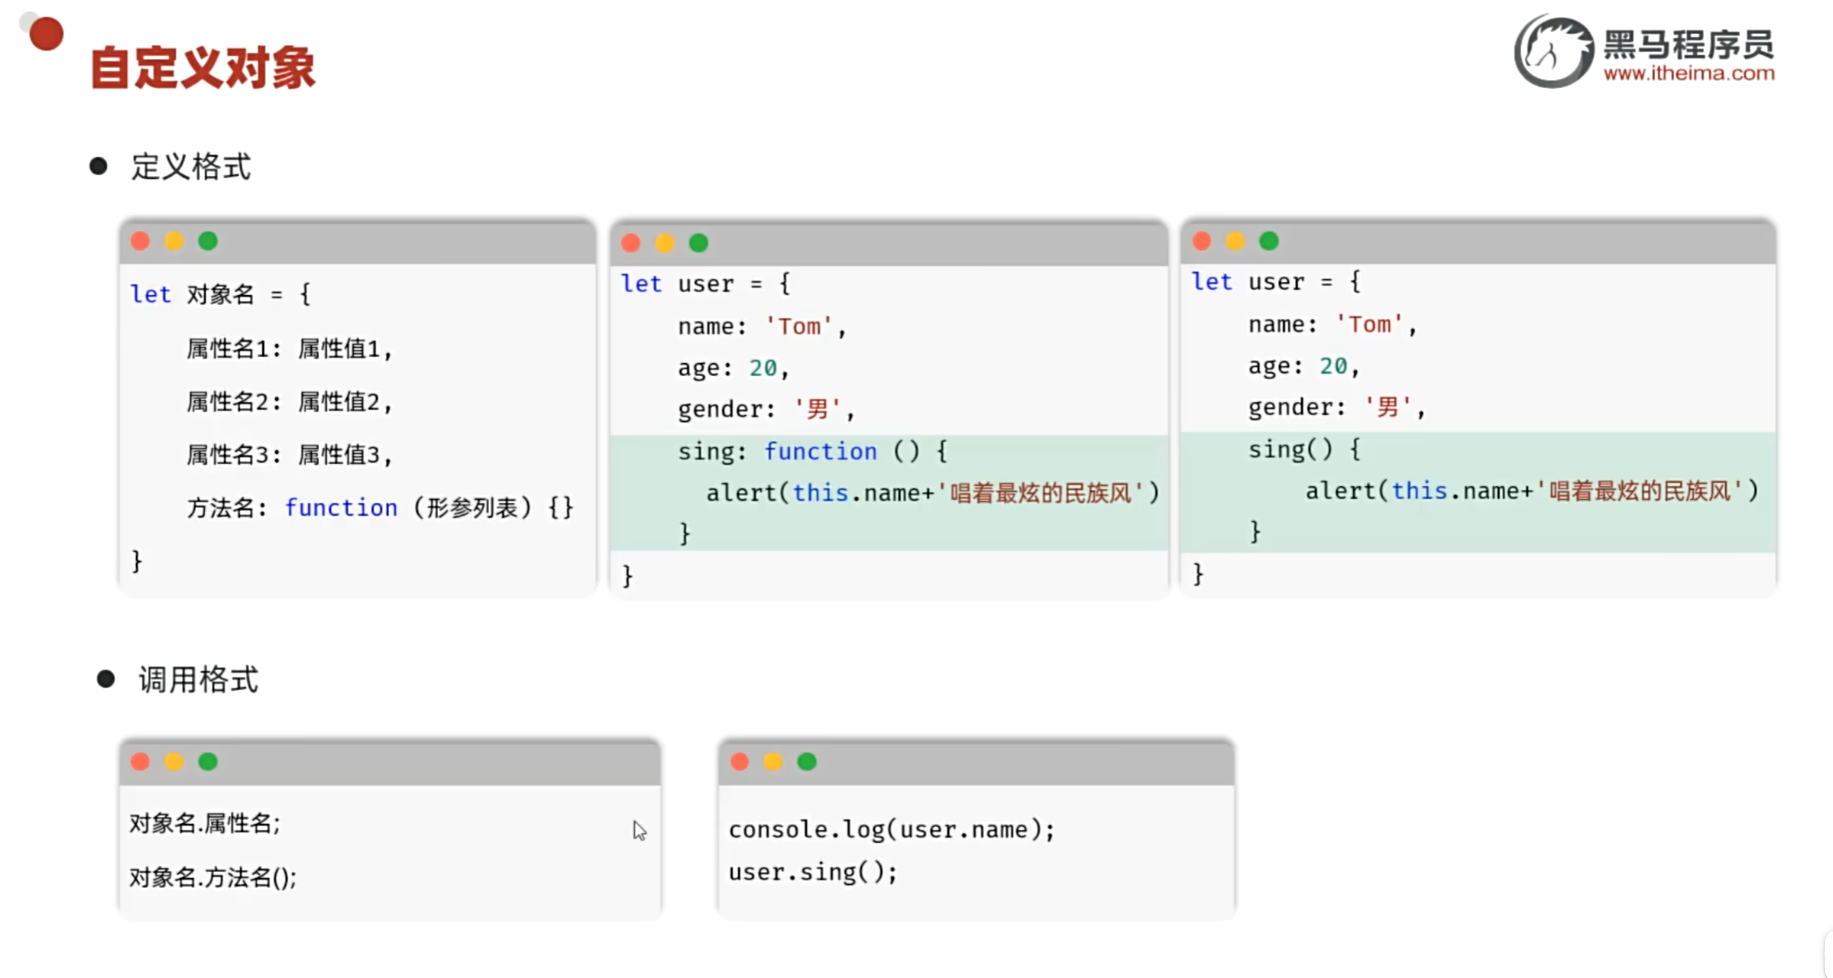Viewport: 1833px width, 978px height.
Task: Click yellow dot of the 'sing() {' shorthand window
Action: tap(1235, 241)
